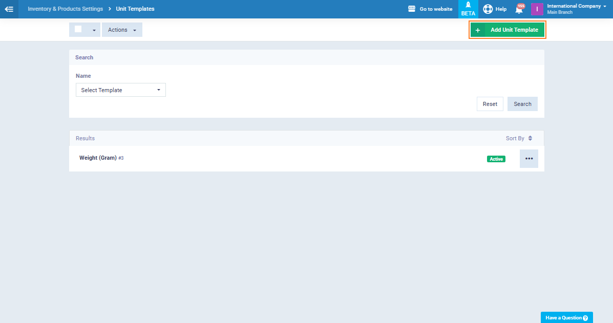Click the Reset button
The image size is (613, 323).
490,104
